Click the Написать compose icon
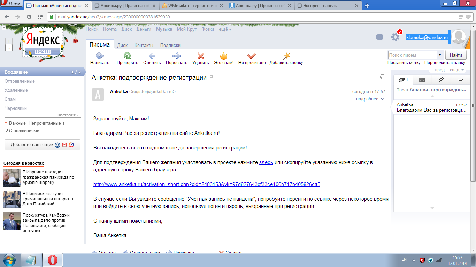The width and height of the screenshot is (476, 267). click(100, 56)
